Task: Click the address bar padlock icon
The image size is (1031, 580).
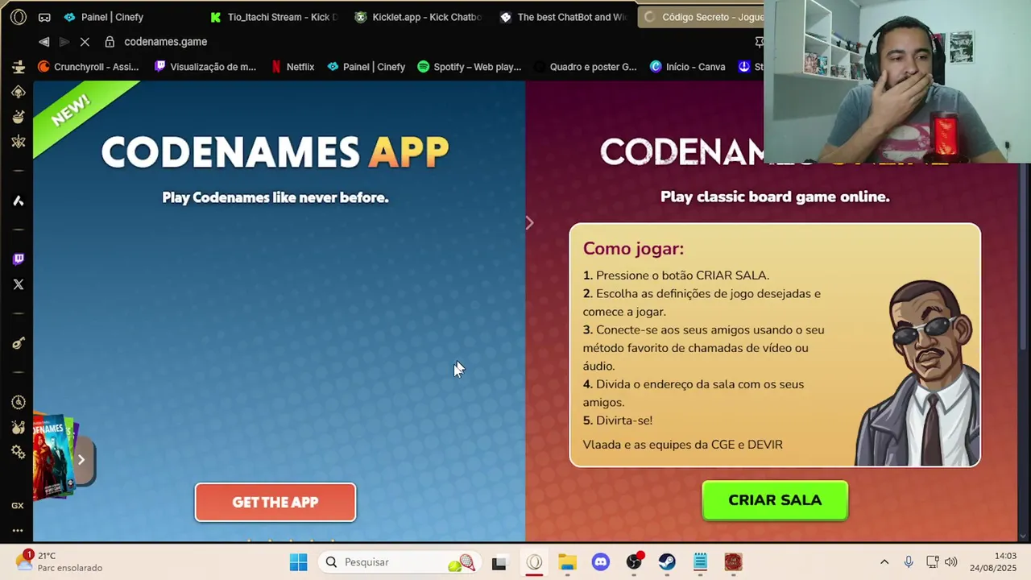Action: (x=110, y=42)
